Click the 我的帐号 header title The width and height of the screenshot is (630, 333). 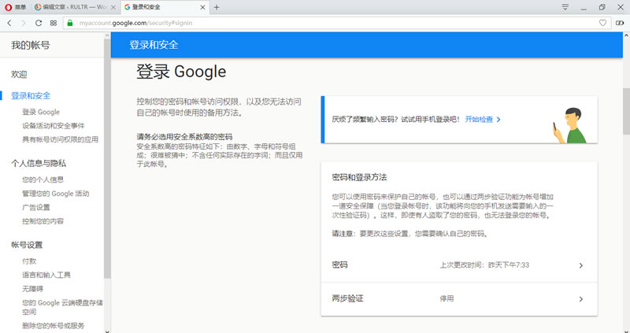pyautogui.click(x=31, y=45)
